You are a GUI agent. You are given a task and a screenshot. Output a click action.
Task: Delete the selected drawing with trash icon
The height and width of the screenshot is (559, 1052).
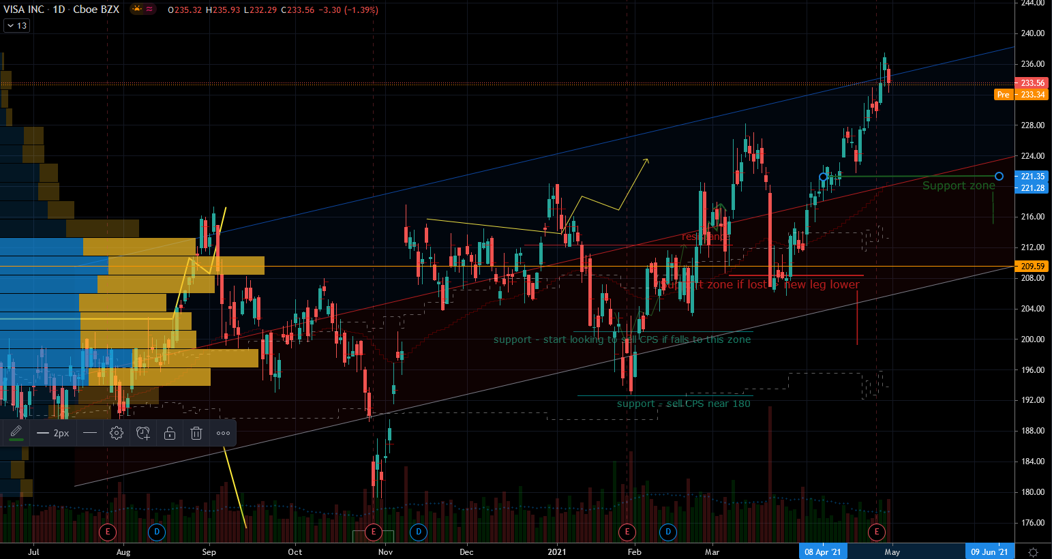196,433
